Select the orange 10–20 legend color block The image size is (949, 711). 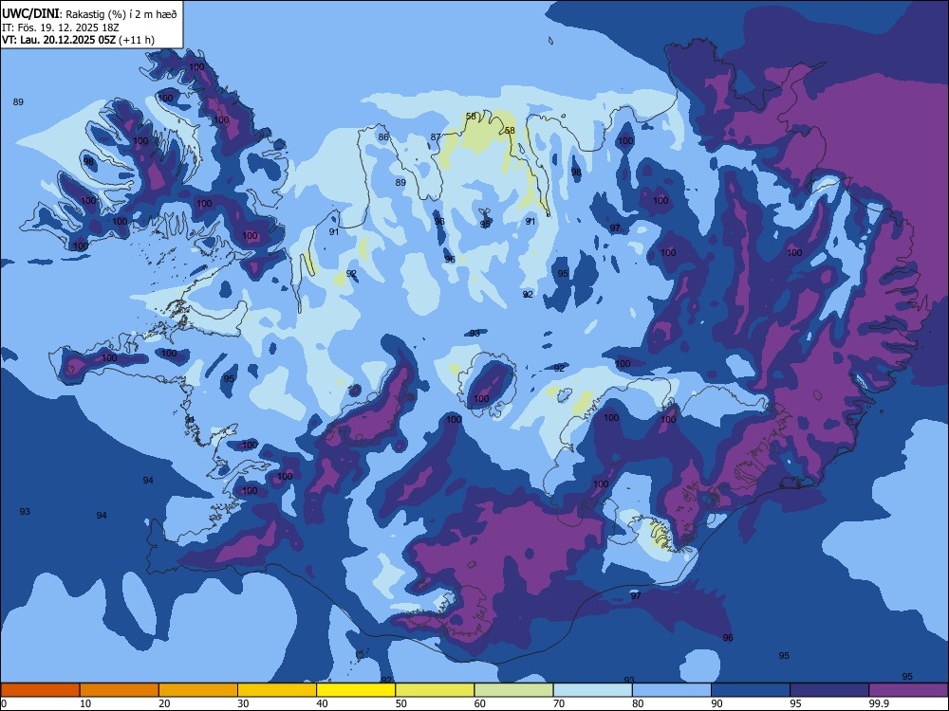pos(120,690)
